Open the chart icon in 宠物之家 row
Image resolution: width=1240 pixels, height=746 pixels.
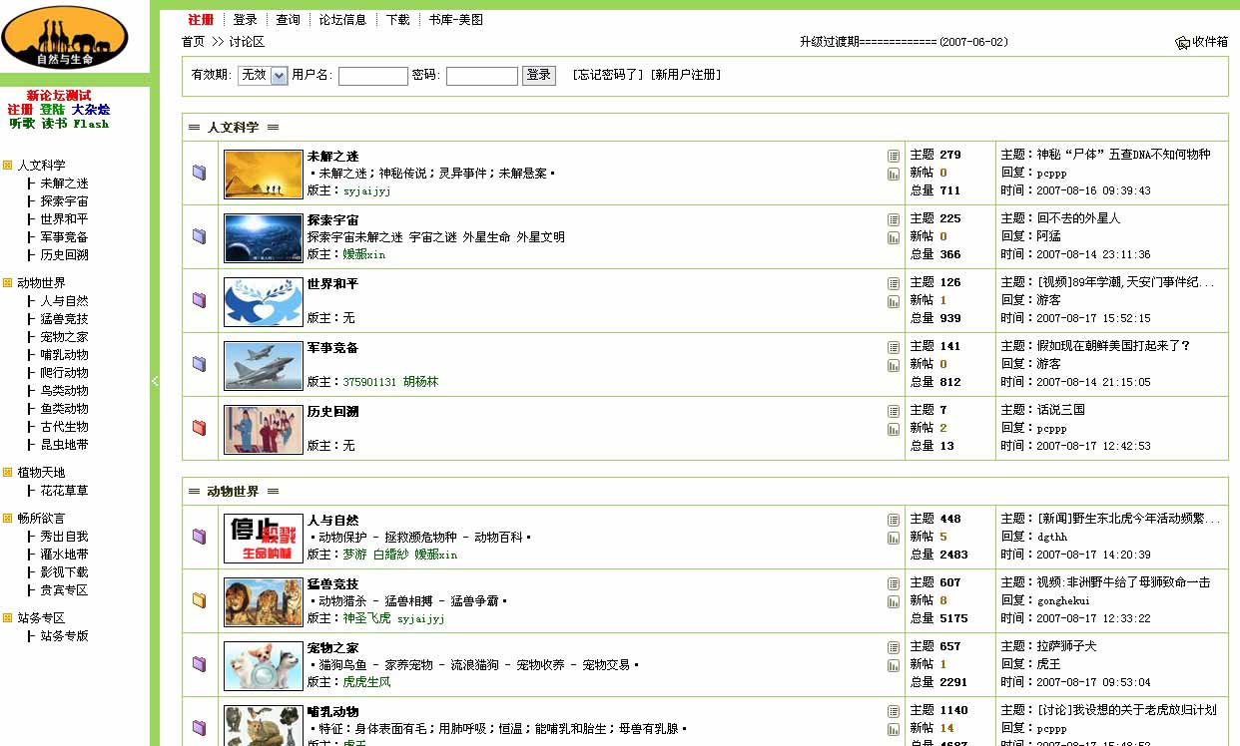coord(894,666)
